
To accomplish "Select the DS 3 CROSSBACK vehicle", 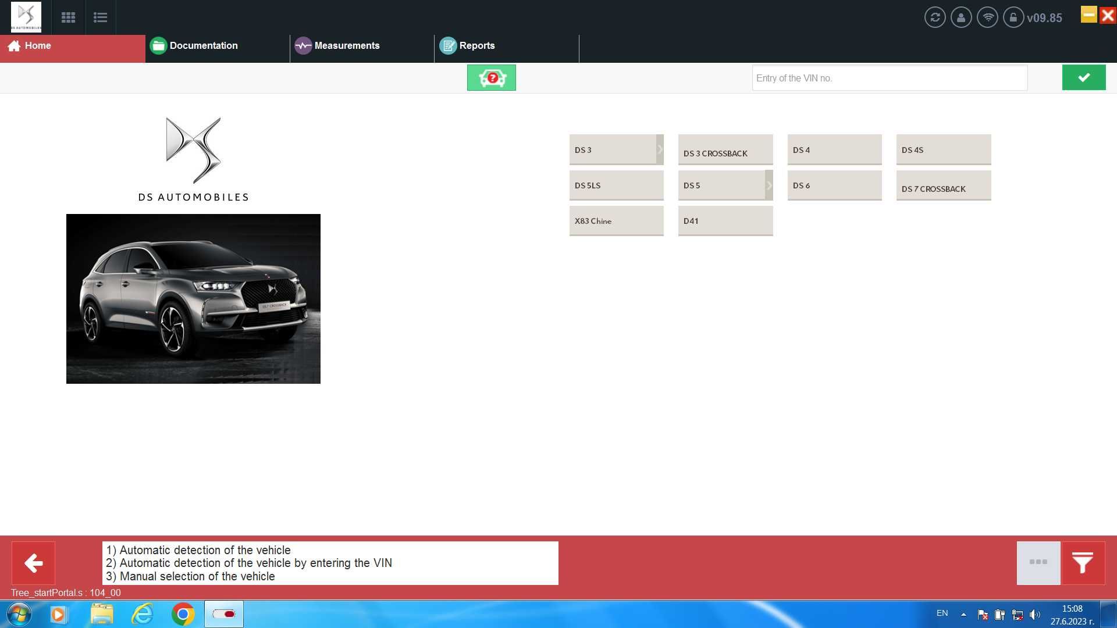I will (x=725, y=149).
